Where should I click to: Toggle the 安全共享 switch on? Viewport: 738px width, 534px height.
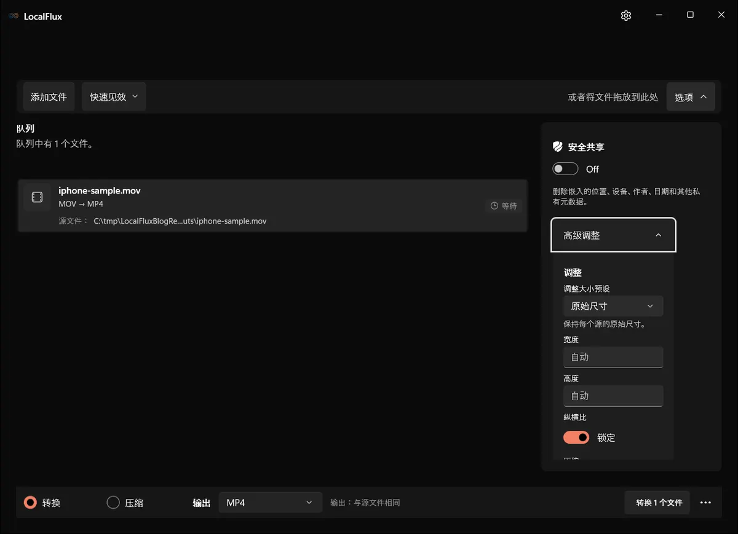(x=565, y=169)
